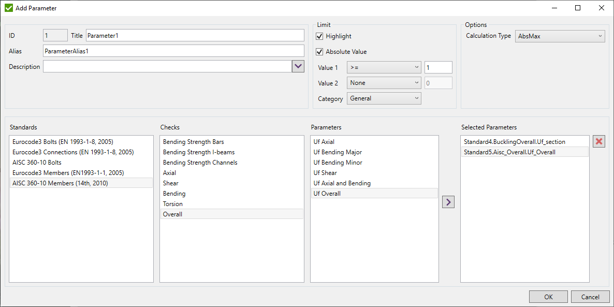This screenshot has height=307, width=614.
Task: Remove selected parameter using red X icon
Action: click(599, 141)
